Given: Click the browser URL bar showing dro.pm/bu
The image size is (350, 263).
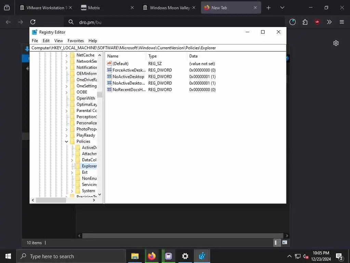Looking at the screenshot, I should (174, 22).
